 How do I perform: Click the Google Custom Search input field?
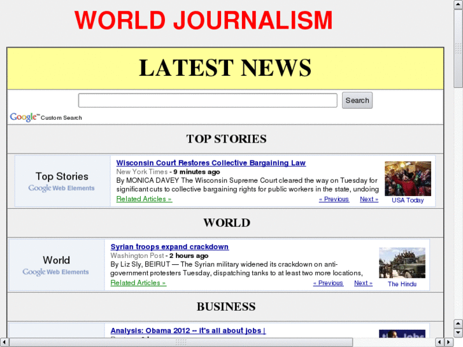tap(208, 101)
